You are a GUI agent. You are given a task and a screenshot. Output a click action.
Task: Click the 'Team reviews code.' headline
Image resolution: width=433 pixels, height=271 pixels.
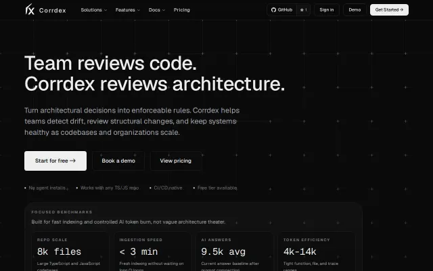[110, 63]
